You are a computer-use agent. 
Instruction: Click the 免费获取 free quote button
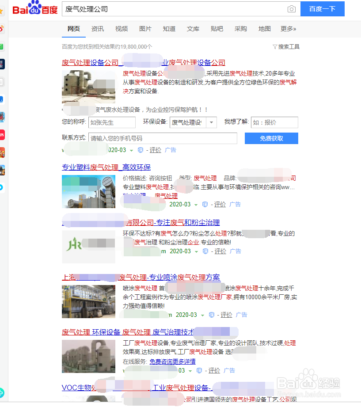pyautogui.click(x=271, y=138)
